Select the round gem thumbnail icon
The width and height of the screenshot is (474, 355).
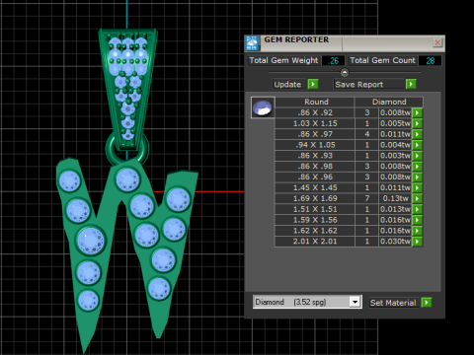pyautogui.click(x=263, y=107)
